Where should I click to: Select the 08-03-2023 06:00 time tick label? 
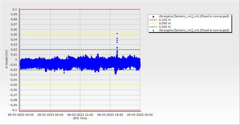50,115
